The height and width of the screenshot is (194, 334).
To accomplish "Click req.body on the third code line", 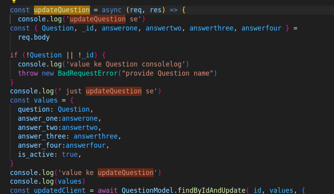I will point(34,37).
